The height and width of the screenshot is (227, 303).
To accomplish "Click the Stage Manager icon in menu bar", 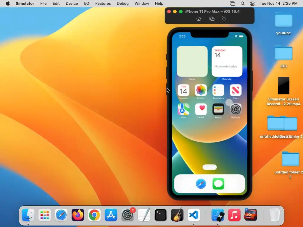I will click(233, 4).
